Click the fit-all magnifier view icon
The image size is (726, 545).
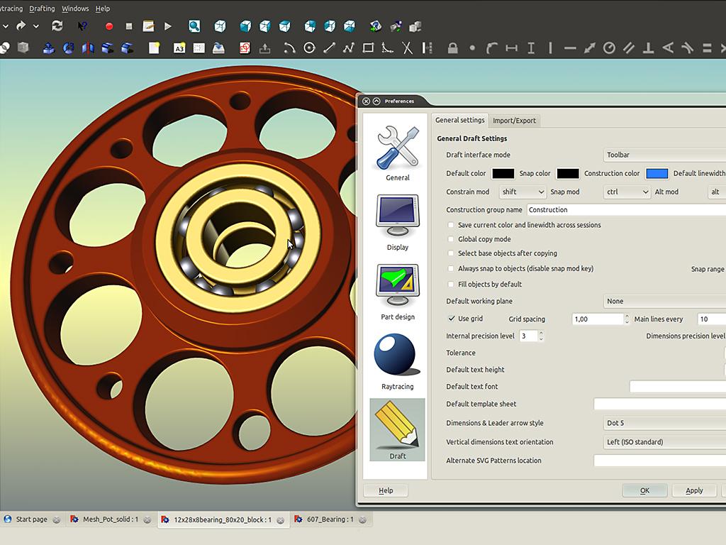194,26
